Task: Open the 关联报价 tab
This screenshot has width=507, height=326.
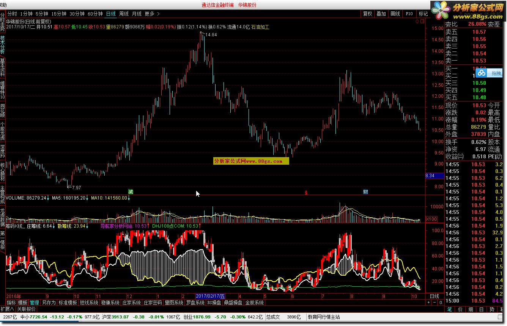Action: click(27, 309)
